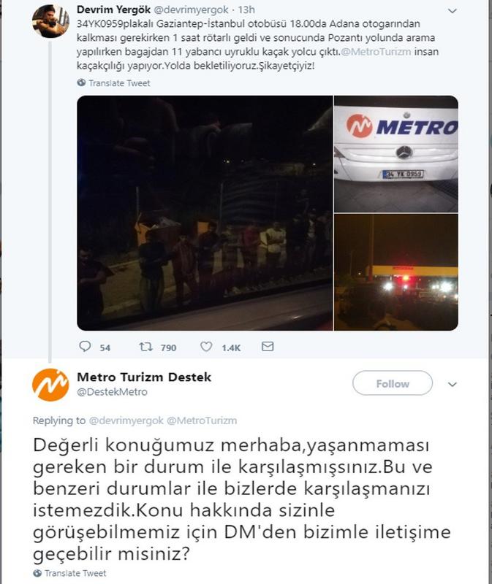Retweet Devrim Yergök's tweet

(145, 347)
